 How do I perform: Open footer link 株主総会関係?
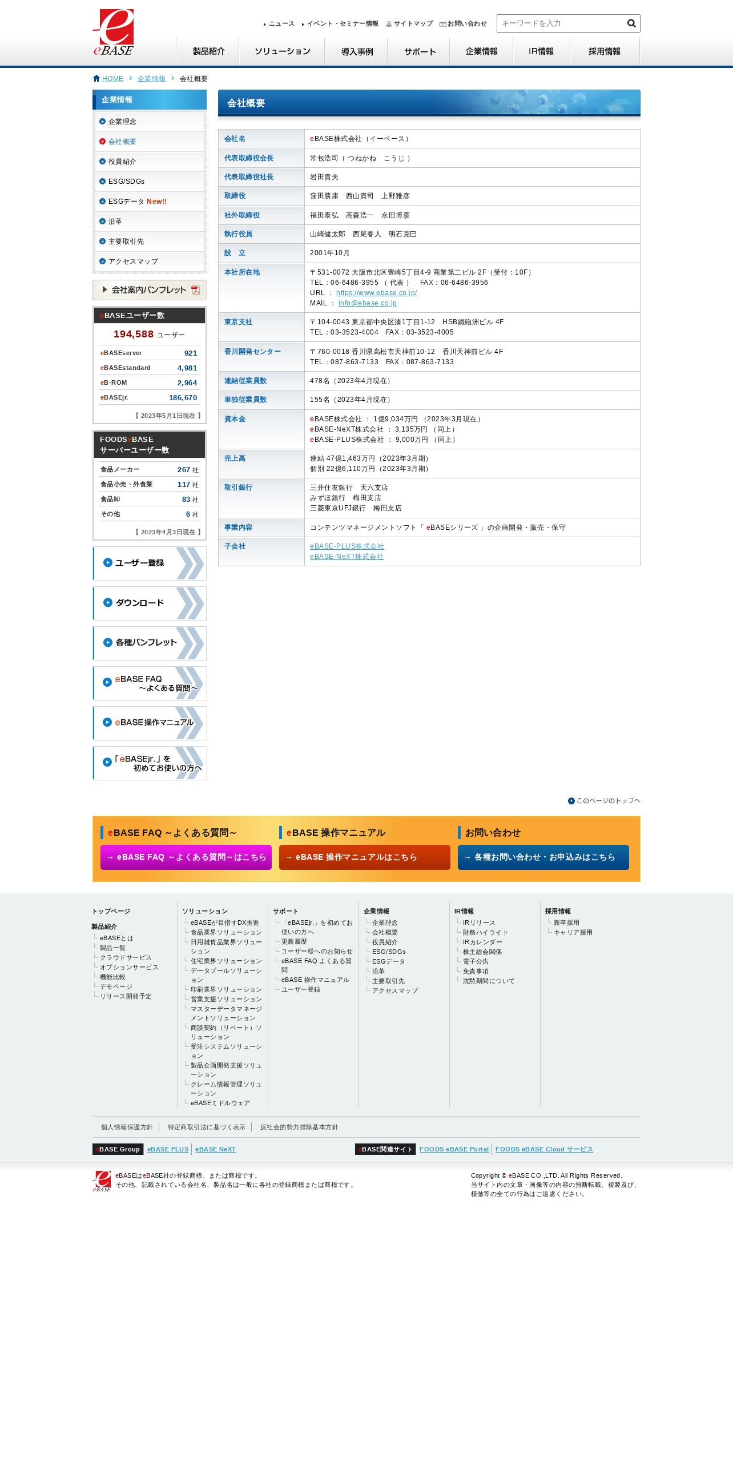coord(482,952)
